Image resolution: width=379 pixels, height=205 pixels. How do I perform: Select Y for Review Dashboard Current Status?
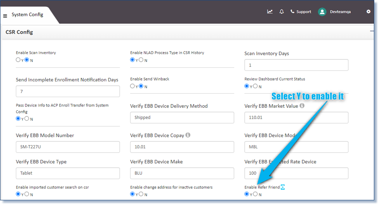(x=247, y=86)
